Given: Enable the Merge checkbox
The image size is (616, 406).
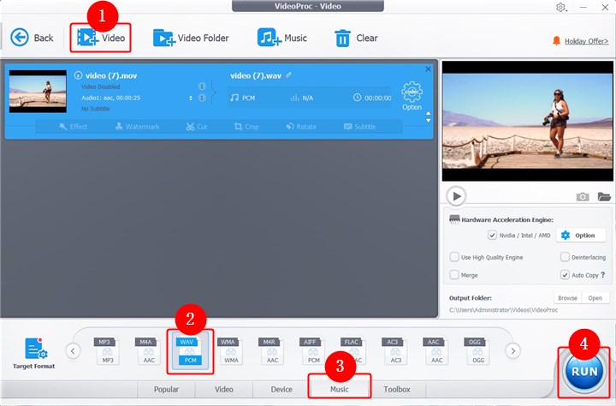Looking at the screenshot, I should point(454,275).
